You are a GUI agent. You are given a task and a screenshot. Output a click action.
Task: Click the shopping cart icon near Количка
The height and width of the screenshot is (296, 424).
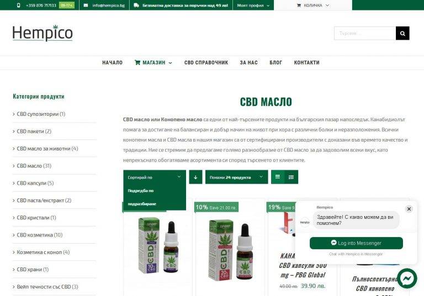299,5
